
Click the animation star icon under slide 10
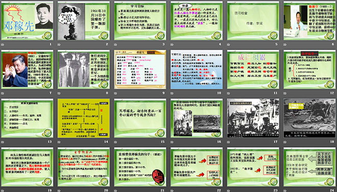tap(172, 93)
